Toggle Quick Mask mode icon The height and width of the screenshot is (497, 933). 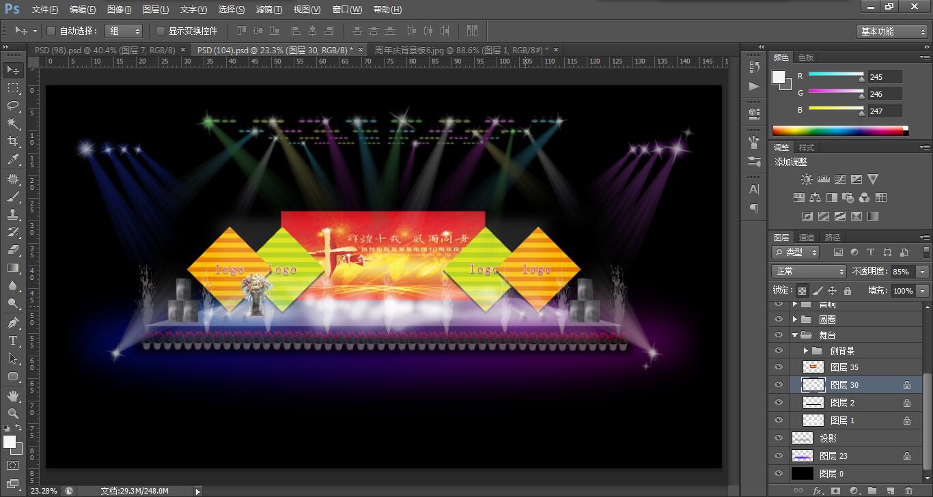click(x=12, y=466)
